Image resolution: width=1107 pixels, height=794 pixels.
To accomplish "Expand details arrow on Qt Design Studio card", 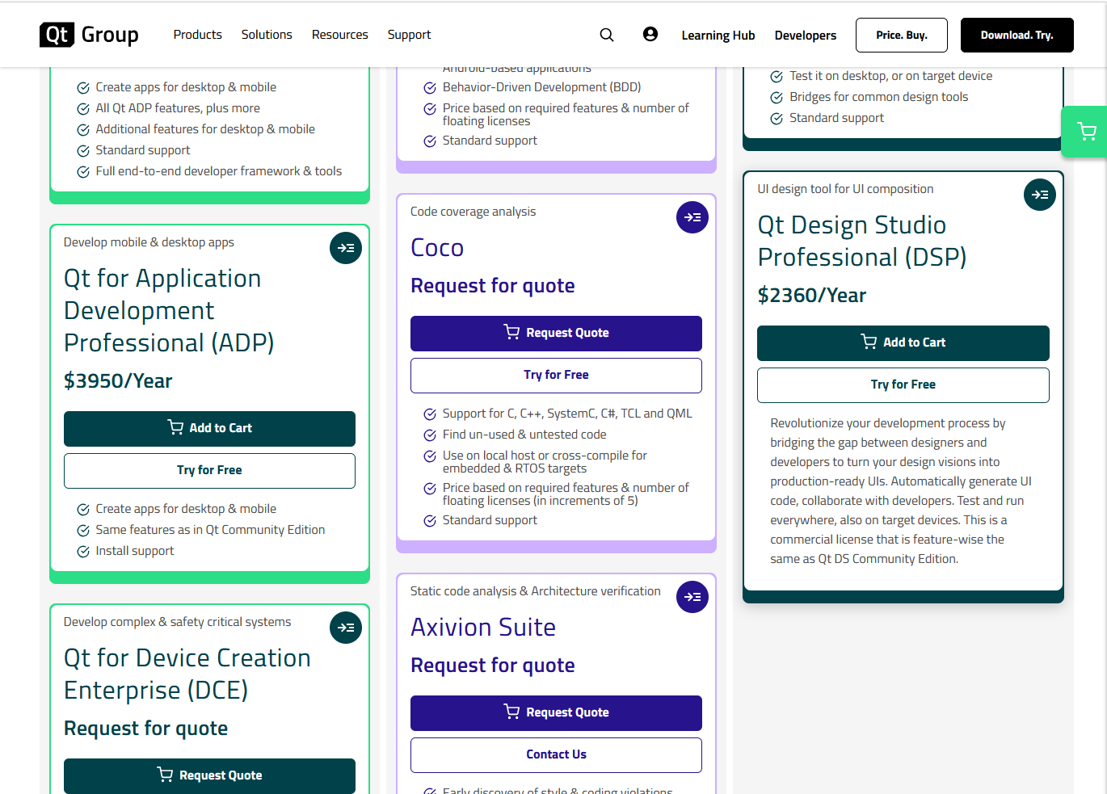I will (1040, 195).
